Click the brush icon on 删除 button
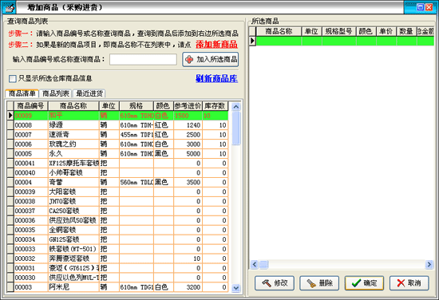439x300 pixels. pos(311,283)
